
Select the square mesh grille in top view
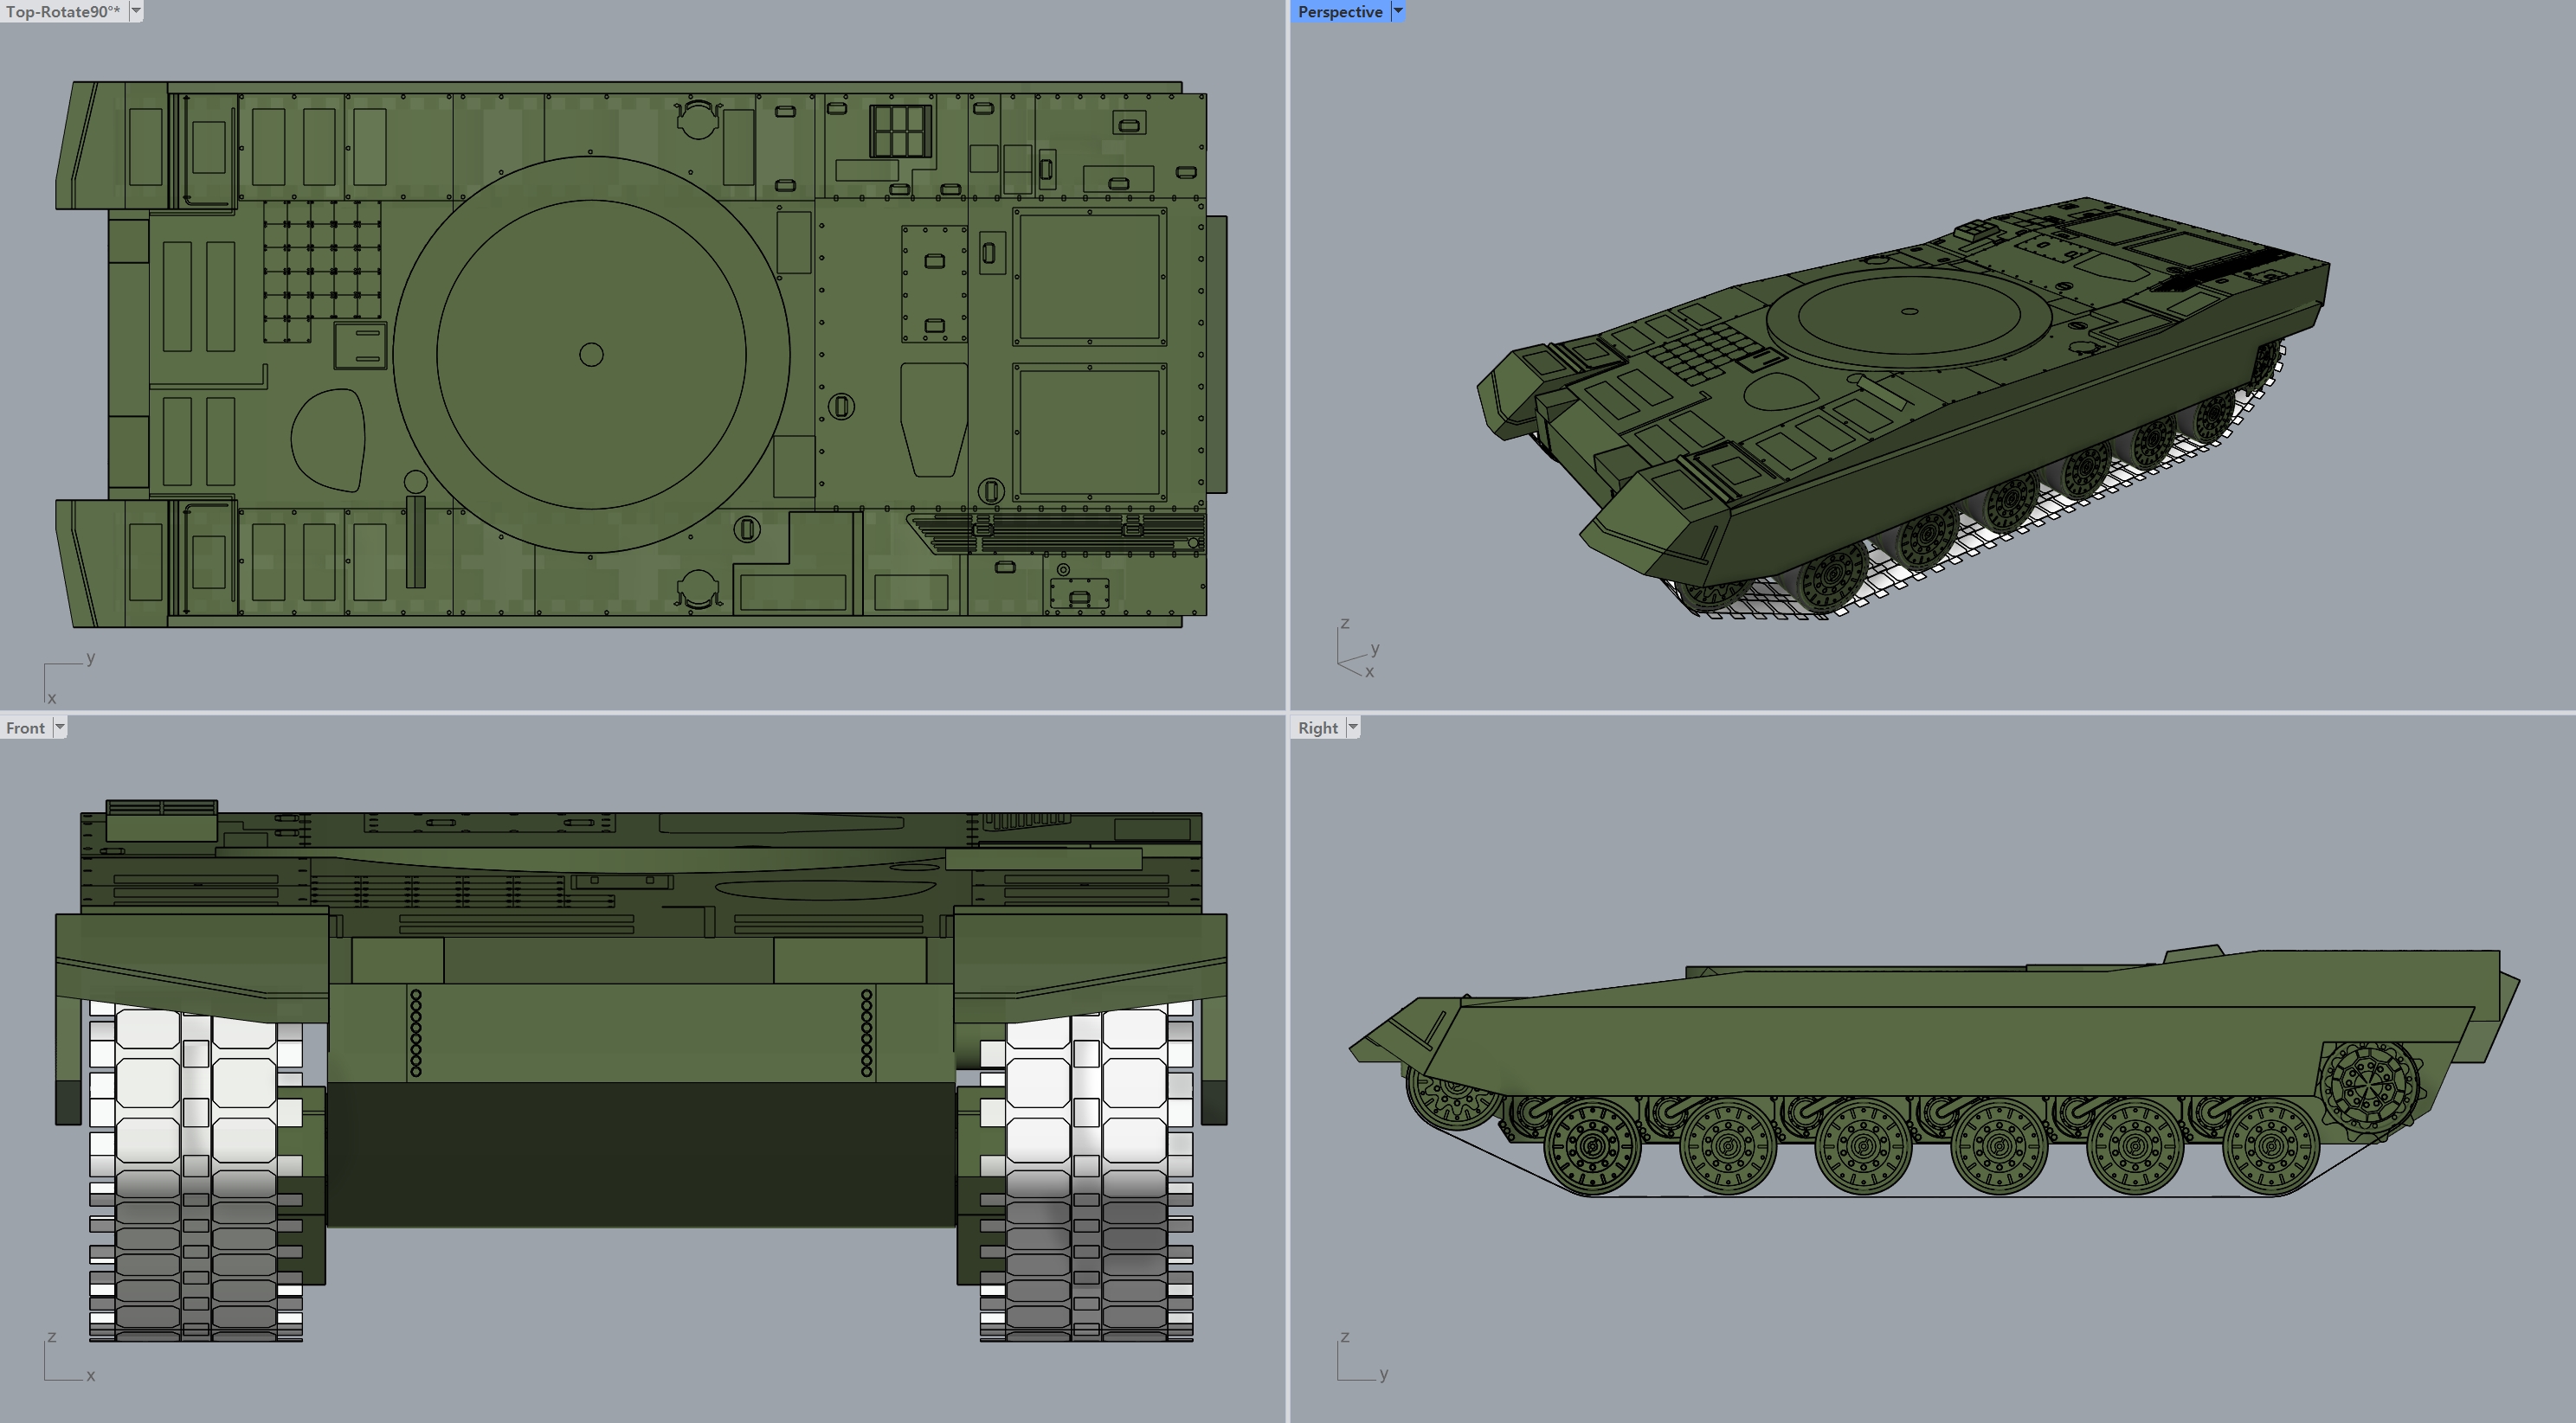pyautogui.click(x=322, y=260)
